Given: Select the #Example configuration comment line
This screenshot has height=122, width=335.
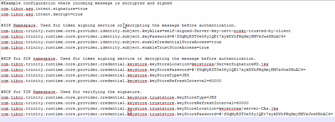Looking at the screenshot, I should [86, 3].
